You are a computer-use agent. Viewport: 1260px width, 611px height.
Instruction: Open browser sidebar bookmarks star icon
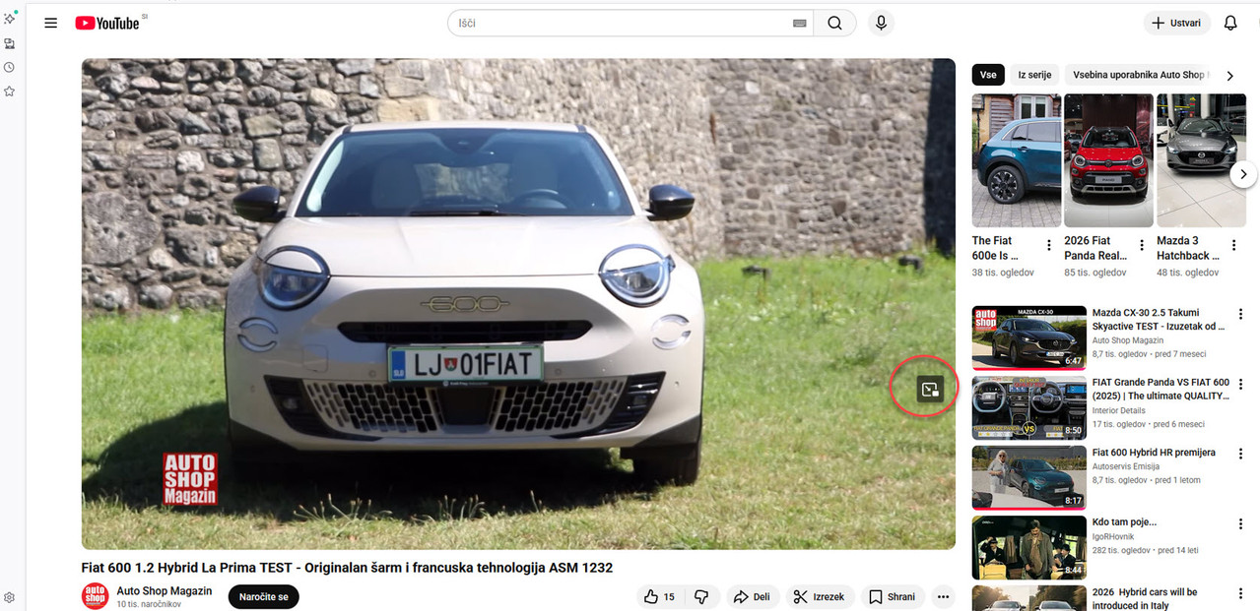click(9, 91)
